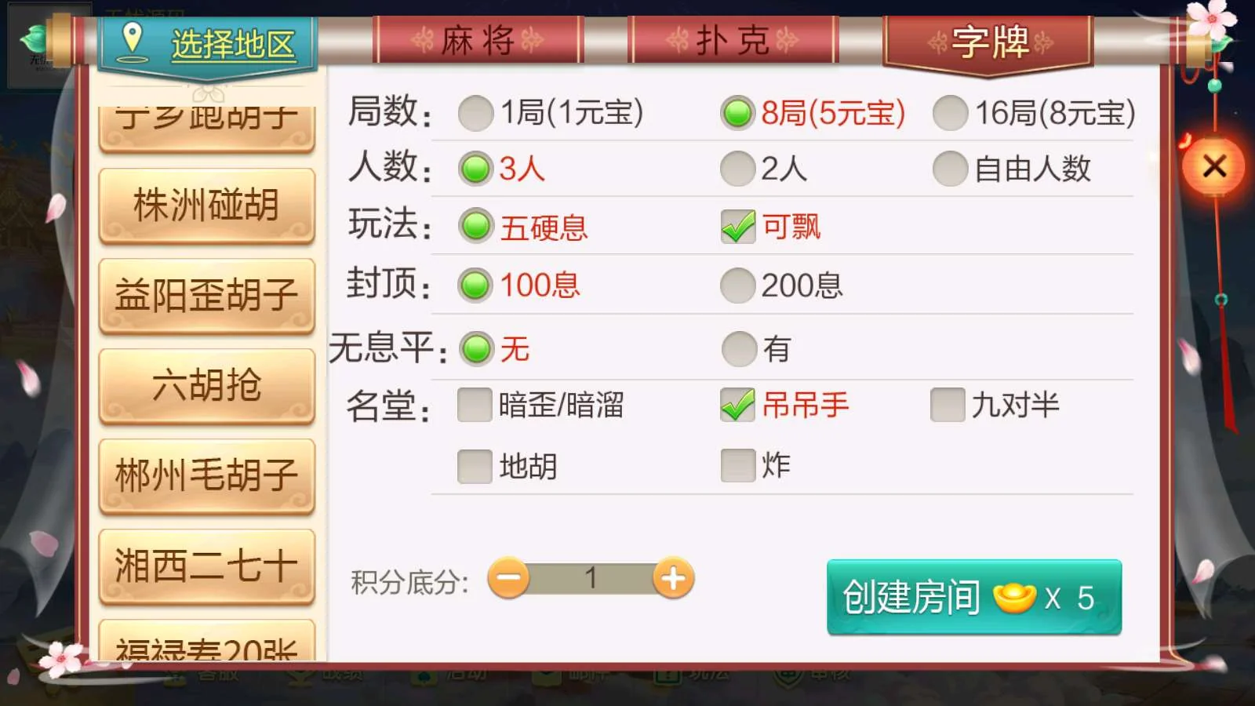Pick 六胡抢 in the game list
This screenshot has height=706, width=1255.
click(207, 386)
